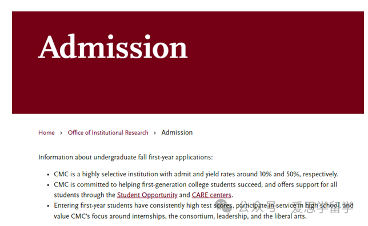Image resolution: width=368 pixels, height=226 pixels.
Task: Click the bullet about admit and yield rates
Action: tap(196, 174)
